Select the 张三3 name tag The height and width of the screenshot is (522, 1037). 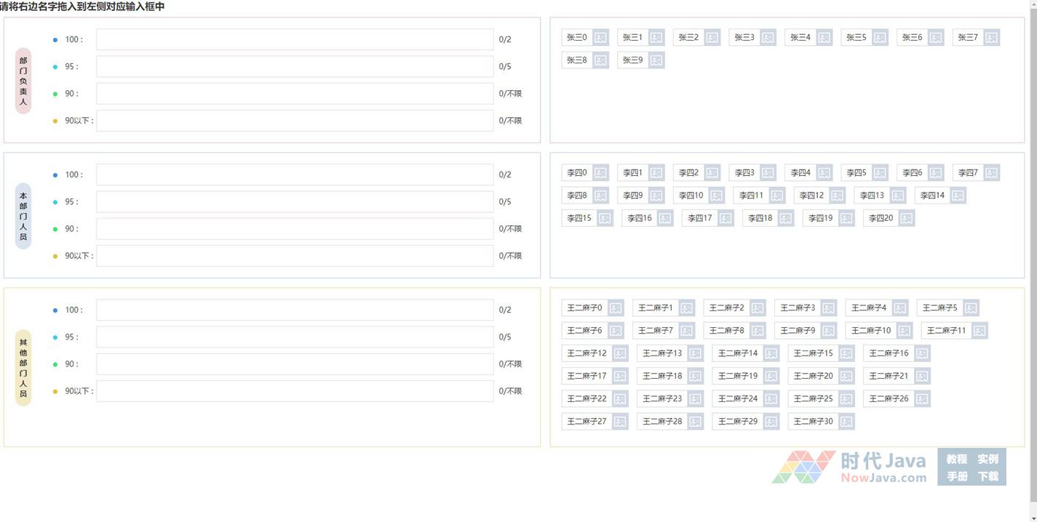pos(744,38)
